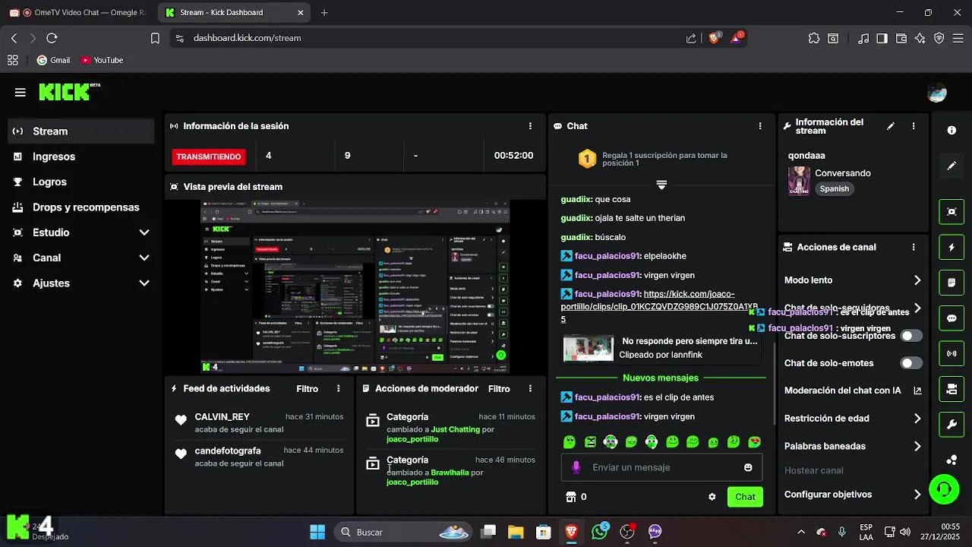Click the CALVIN_REY follower entry
The height and width of the screenshot is (547, 972).
tap(258, 422)
